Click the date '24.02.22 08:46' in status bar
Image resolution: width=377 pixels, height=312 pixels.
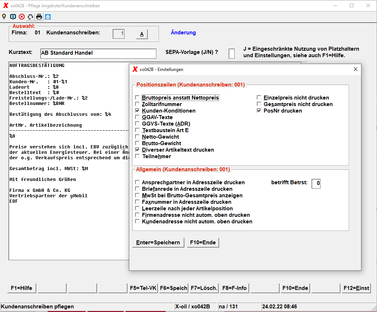coord(280,307)
